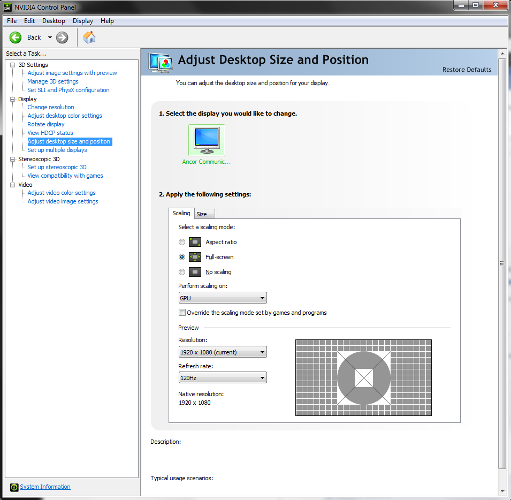Screen dimensions: 511x500
Task: Click Restore Defaults
Action: tap(467, 70)
